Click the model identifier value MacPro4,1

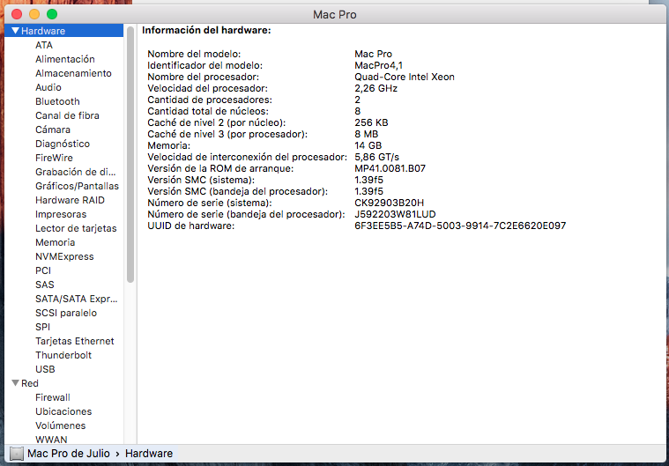[378, 65]
